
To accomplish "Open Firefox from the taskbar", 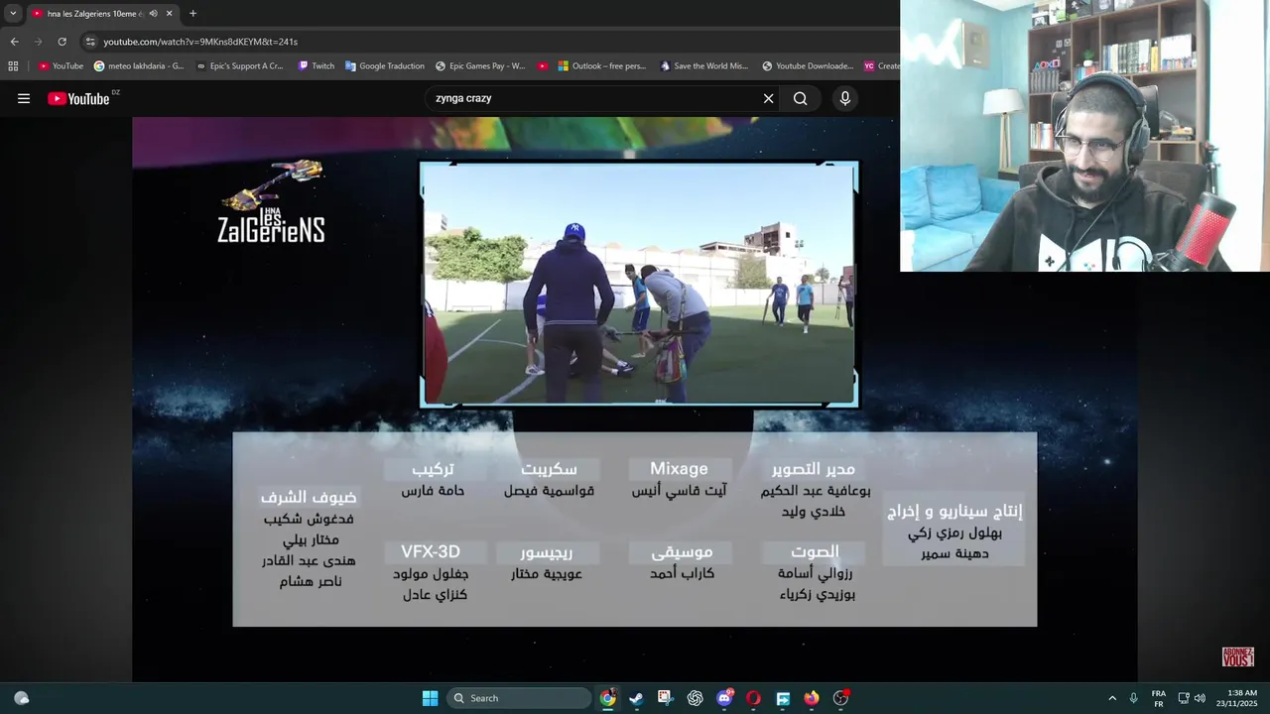I will 812,698.
